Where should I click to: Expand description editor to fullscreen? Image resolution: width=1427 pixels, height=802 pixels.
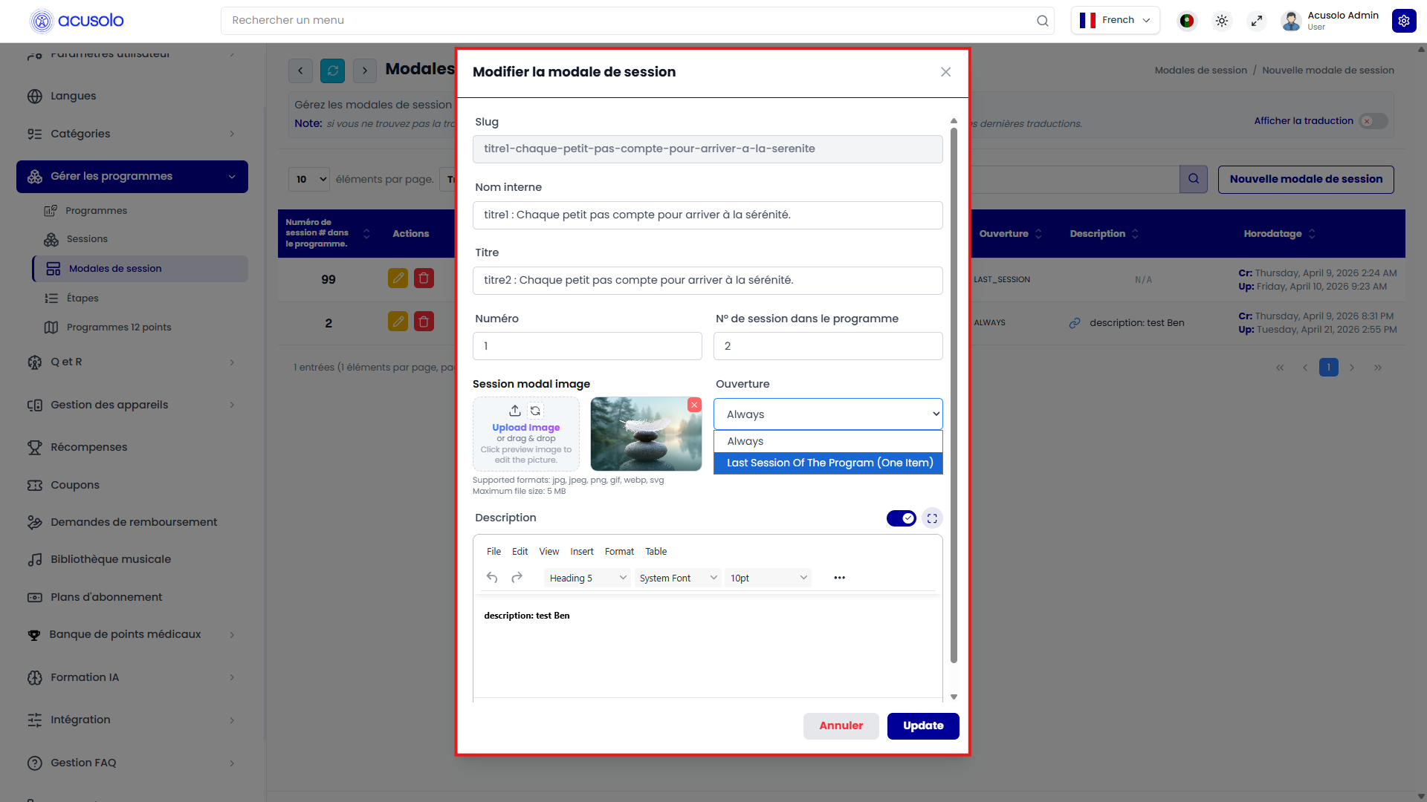[x=932, y=518]
